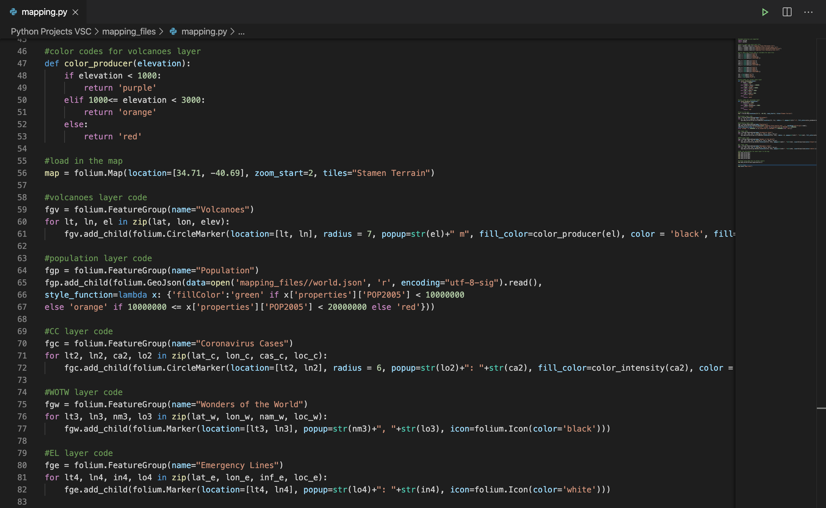Screen dimensions: 826x508
Task: Click the "Coronavirus Cases" string on line 70
Action: click(244, 344)
